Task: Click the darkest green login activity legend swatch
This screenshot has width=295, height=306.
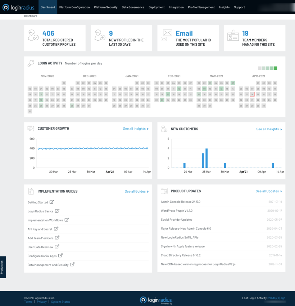Action: coord(276,68)
